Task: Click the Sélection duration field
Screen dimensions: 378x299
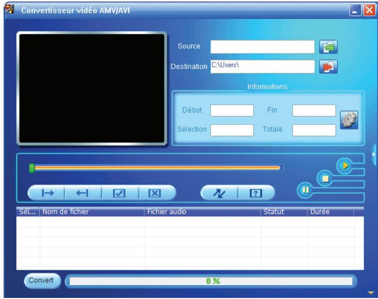Action: click(232, 130)
